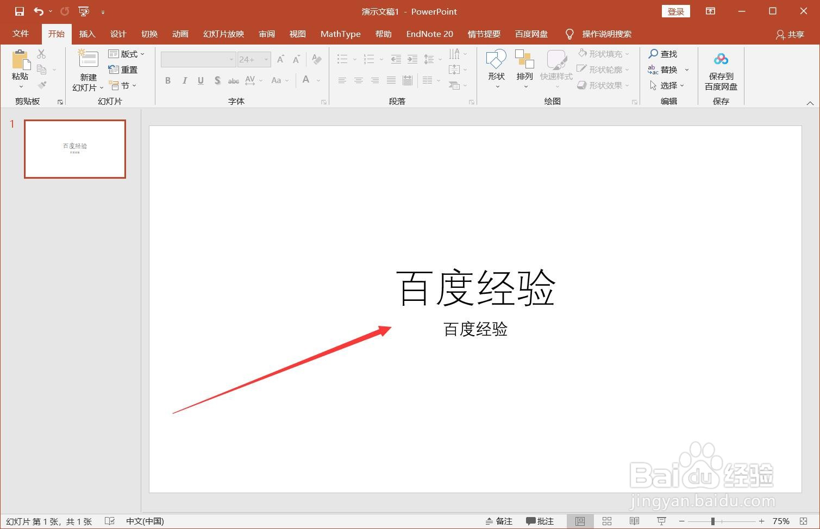
Task: Click the zoom in plus button
Action: [x=761, y=521]
